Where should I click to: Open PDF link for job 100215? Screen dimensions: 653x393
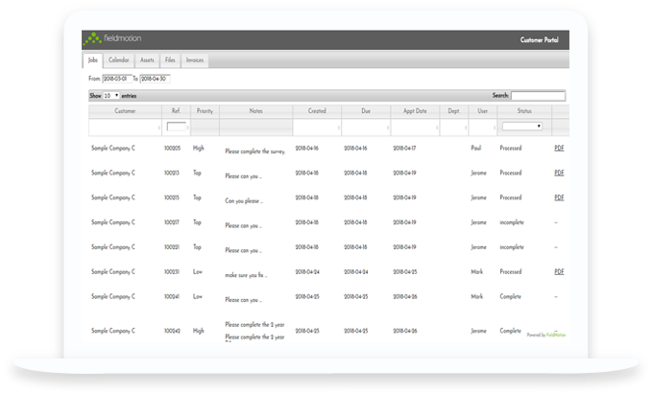click(559, 197)
